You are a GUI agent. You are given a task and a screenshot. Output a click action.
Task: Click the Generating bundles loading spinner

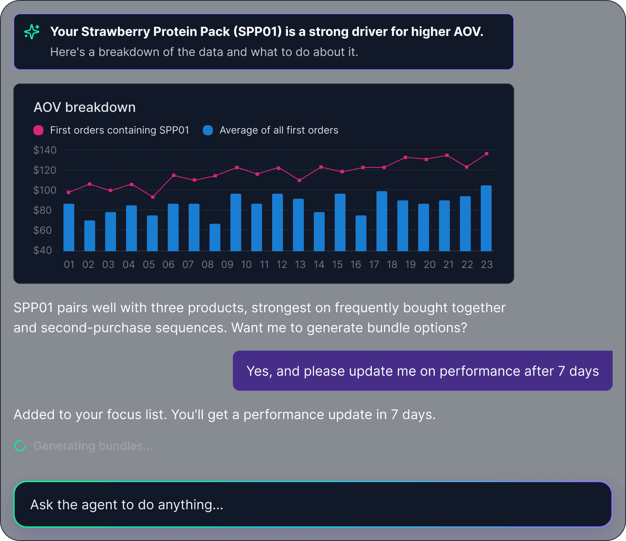point(20,446)
